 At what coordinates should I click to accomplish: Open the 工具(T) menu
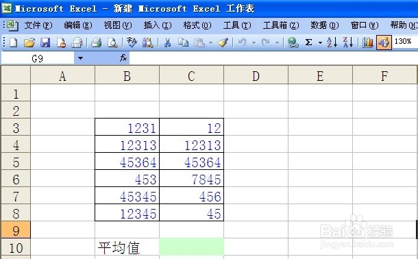(x=236, y=25)
